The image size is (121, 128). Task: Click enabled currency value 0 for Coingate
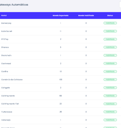(86, 88)
